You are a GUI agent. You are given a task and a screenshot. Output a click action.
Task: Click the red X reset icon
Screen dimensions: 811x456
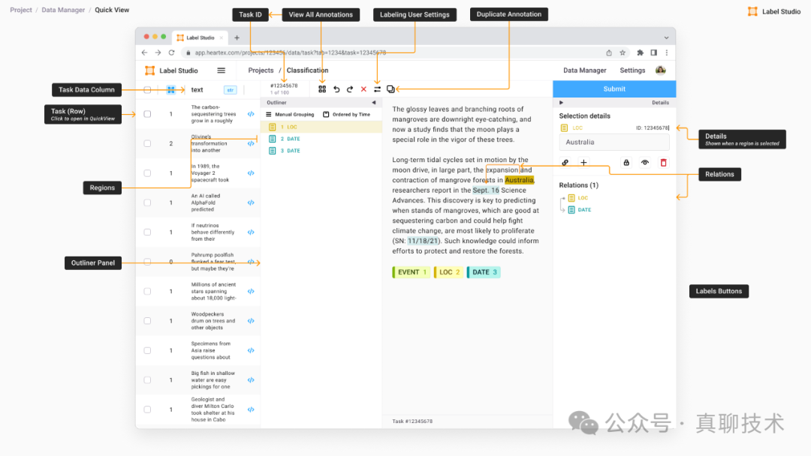pyautogui.click(x=363, y=89)
